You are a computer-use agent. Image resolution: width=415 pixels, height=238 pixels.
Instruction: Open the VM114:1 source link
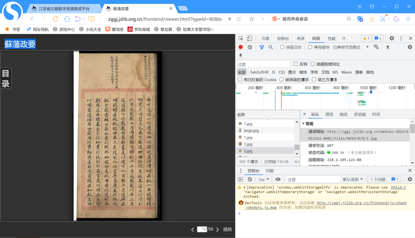(x=398, y=187)
